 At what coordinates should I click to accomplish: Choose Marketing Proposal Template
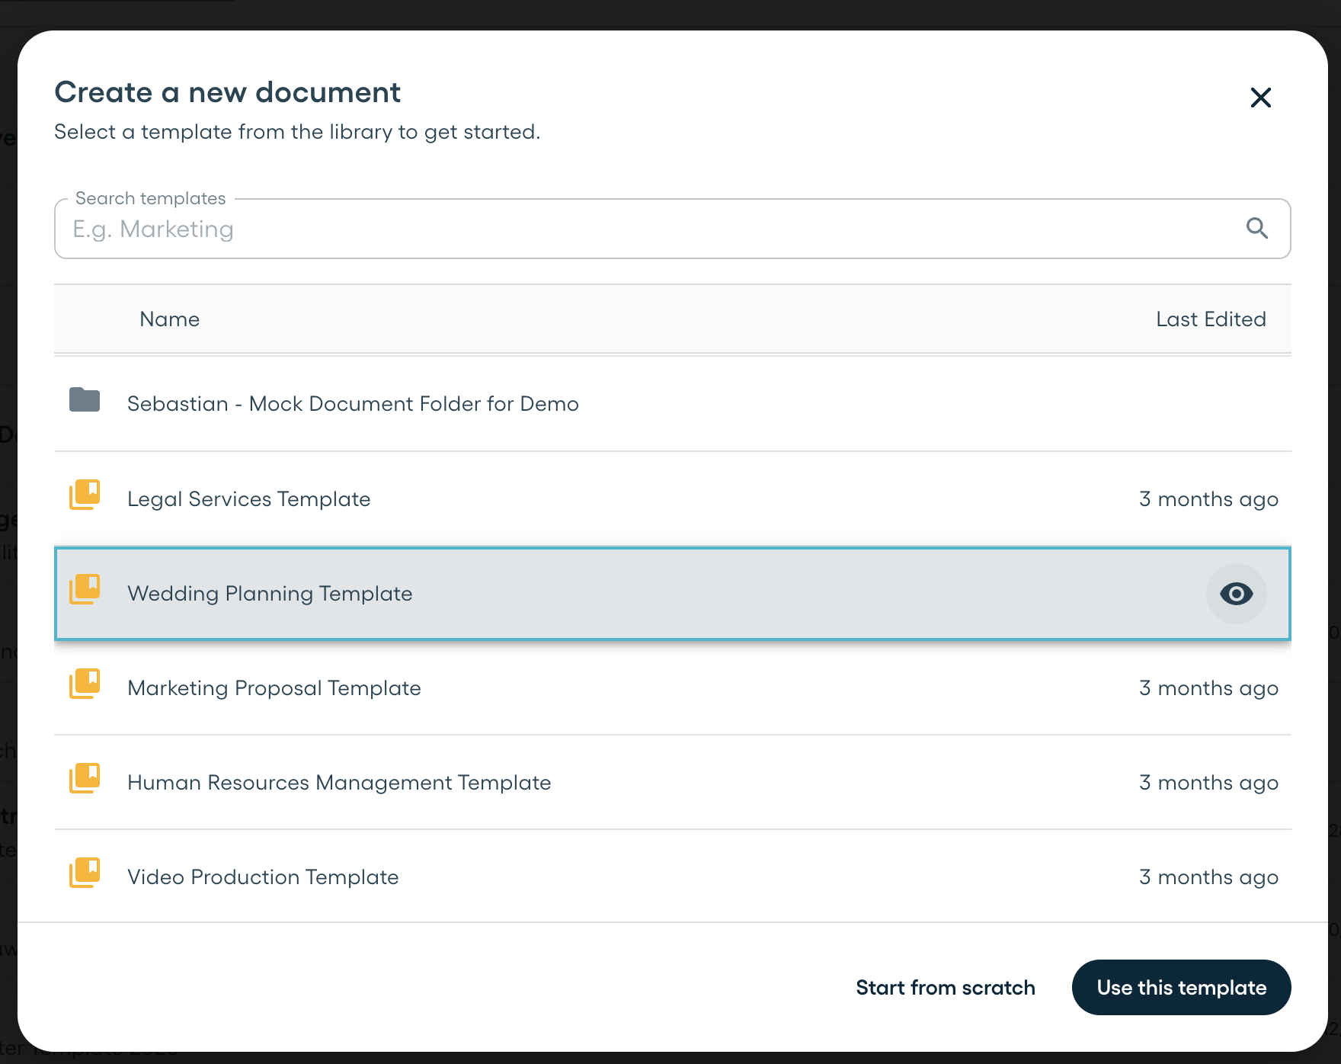pos(672,688)
